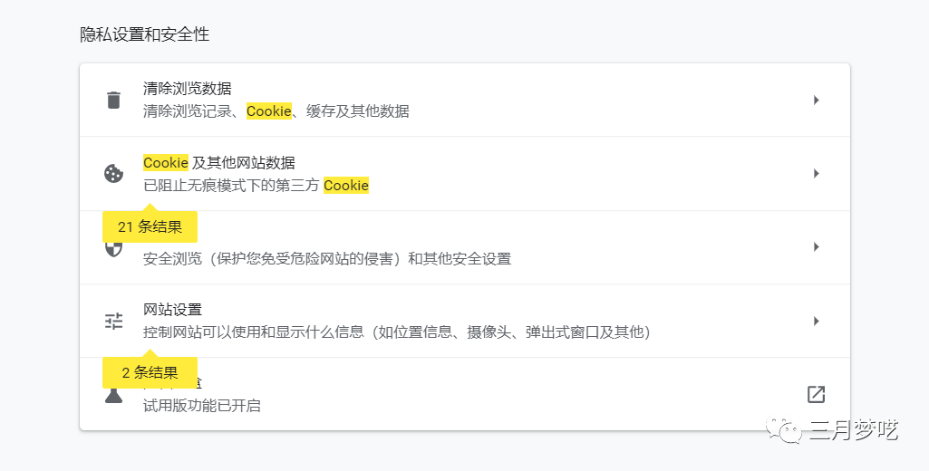Image resolution: width=929 pixels, height=471 pixels.
Task: Click the 试用版功能已开启 text
Action: (202, 405)
